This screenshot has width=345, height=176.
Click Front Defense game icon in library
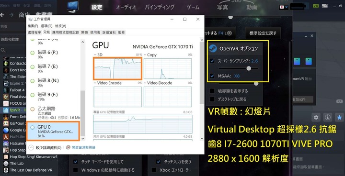(6, 117)
